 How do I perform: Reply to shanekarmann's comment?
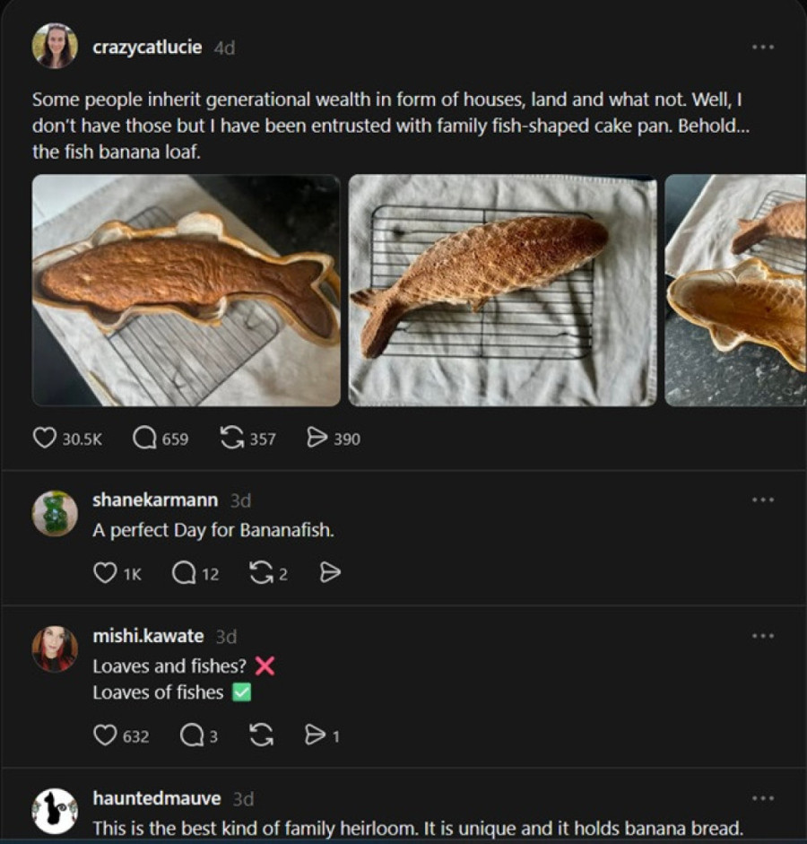pos(184,573)
